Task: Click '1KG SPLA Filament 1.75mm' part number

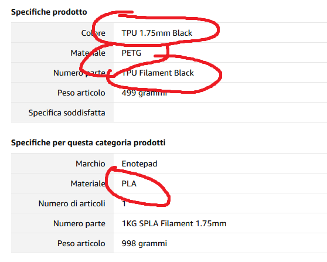Action: [x=174, y=224]
